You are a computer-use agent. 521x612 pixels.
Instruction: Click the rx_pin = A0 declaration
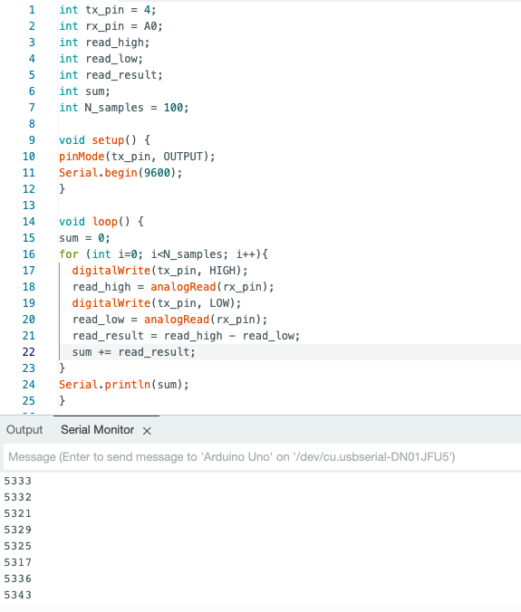[111, 26]
